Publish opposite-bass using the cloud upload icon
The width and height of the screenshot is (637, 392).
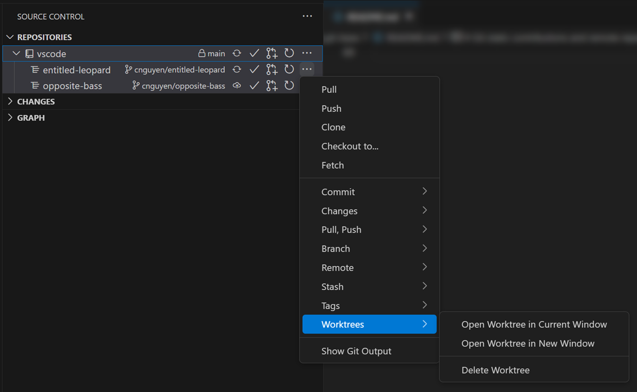[x=236, y=85]
